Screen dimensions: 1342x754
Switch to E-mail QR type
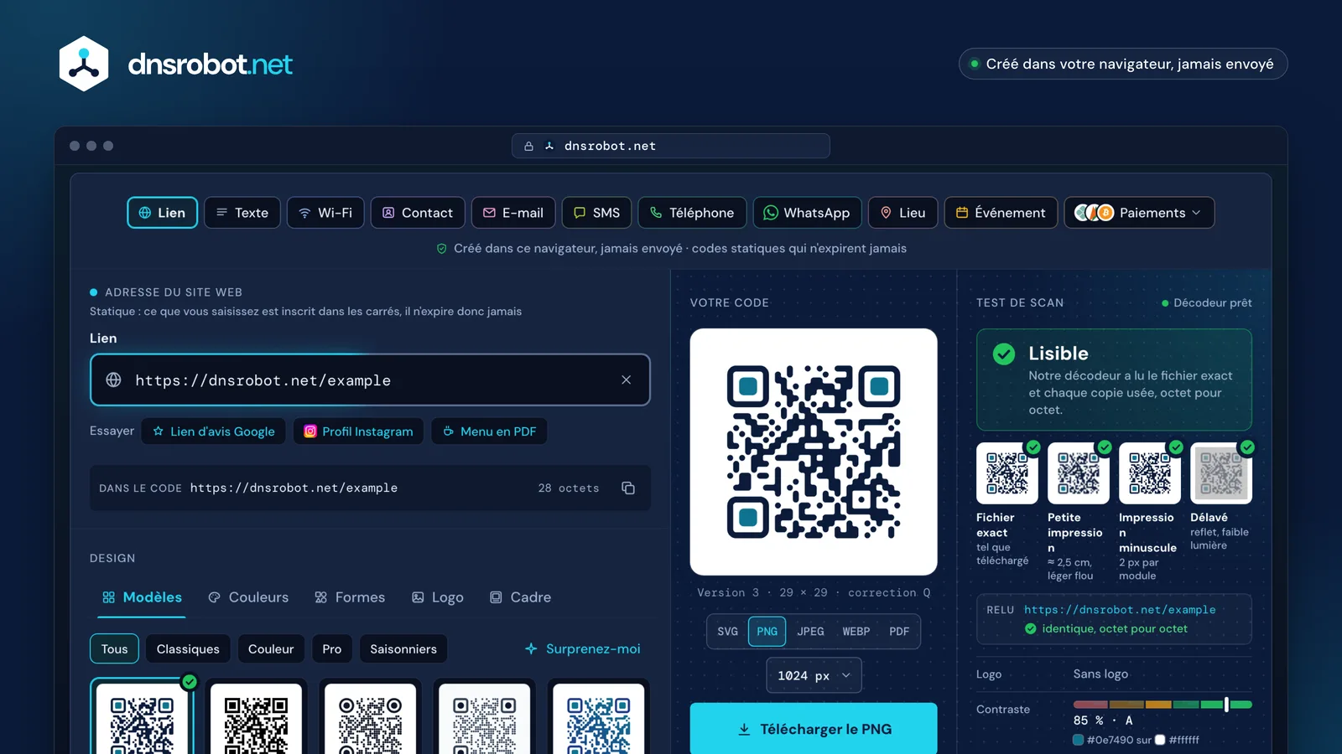pyautogui.click(x=513, y=213)
